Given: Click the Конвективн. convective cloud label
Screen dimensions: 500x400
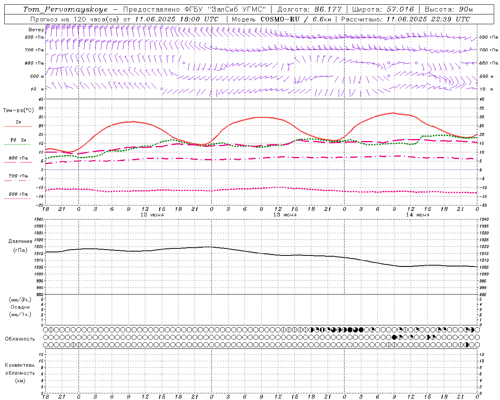Looking at the screenshot, I should click(x=20, y=365).
